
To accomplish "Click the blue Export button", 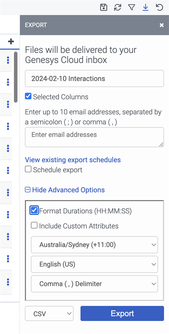I will [x=122, y=314].
